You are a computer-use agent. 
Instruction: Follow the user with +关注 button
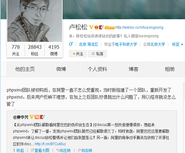point(78,54)
